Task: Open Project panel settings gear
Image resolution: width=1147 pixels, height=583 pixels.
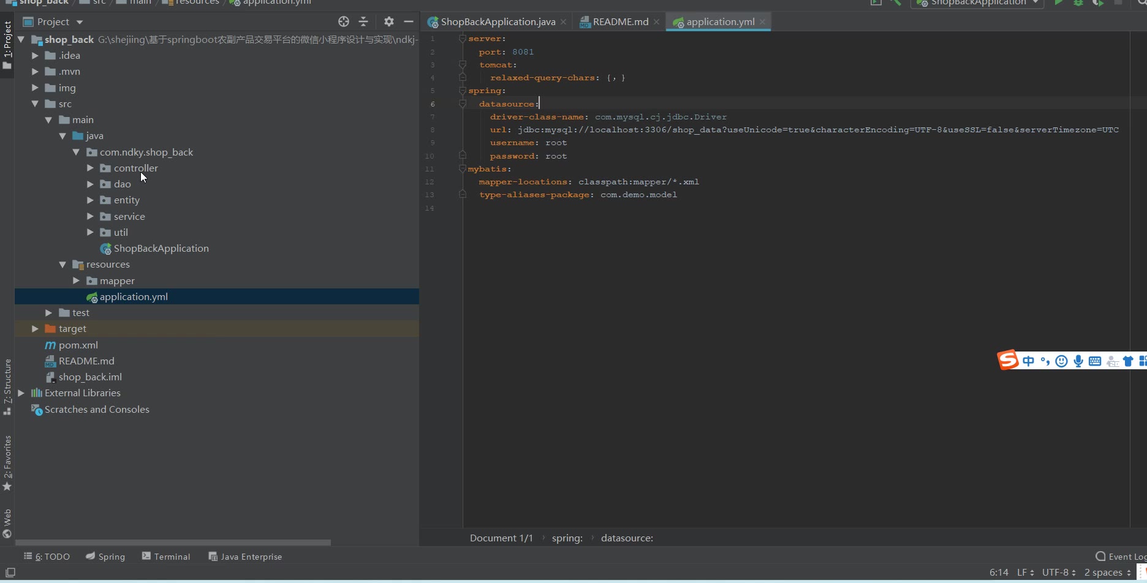Action: [x=388, y=22]
